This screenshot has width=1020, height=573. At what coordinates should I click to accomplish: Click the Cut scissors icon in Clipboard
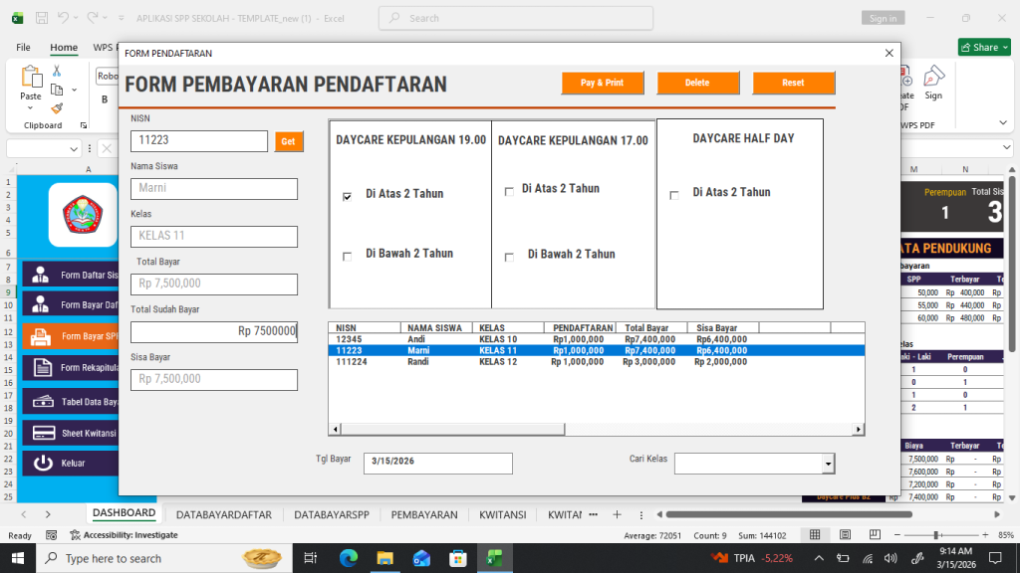point(57,71)
